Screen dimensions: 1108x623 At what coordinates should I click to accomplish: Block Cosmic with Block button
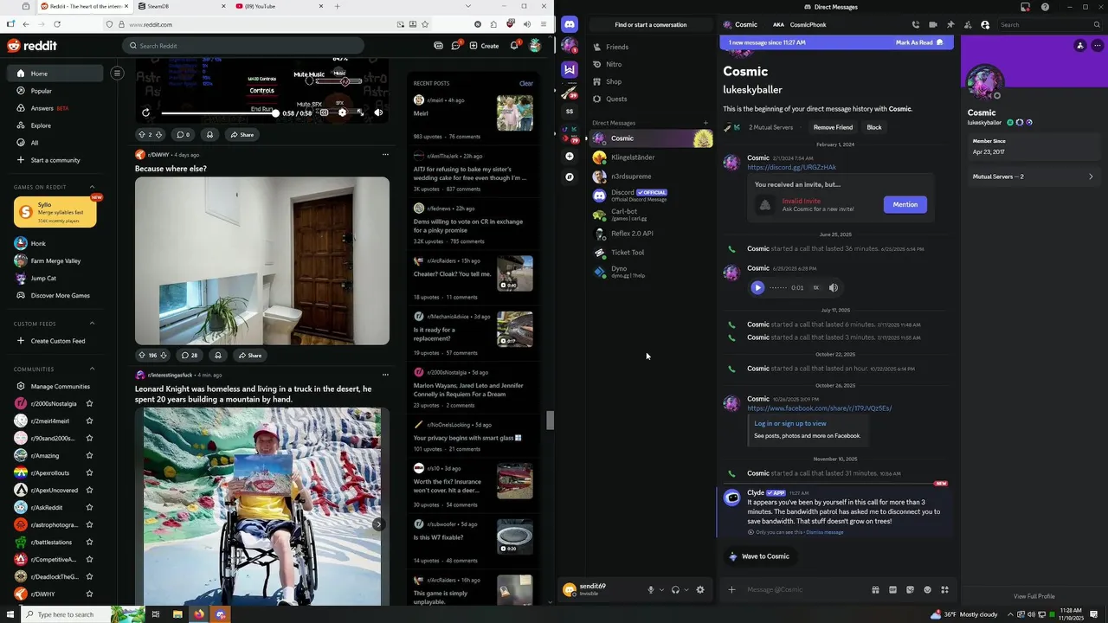tap(874, 127)
